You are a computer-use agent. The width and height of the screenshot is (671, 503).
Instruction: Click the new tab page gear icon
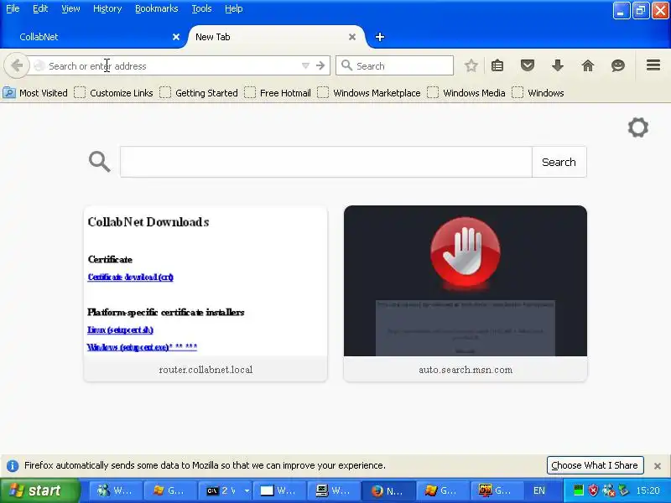click(638, 127)
